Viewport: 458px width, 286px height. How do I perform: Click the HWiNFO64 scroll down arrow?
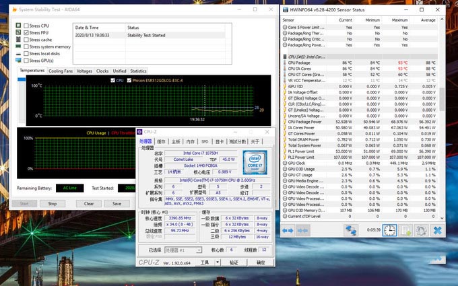point(442,218)
